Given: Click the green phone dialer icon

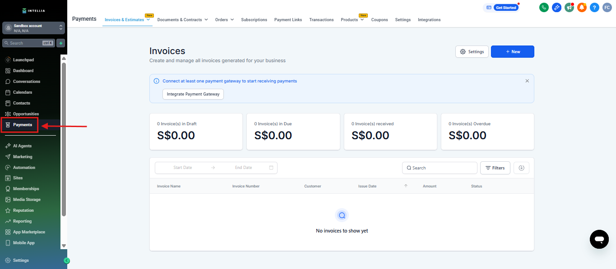Looking at the screenshot, I should pyautogui.click(x=544, y=8).
